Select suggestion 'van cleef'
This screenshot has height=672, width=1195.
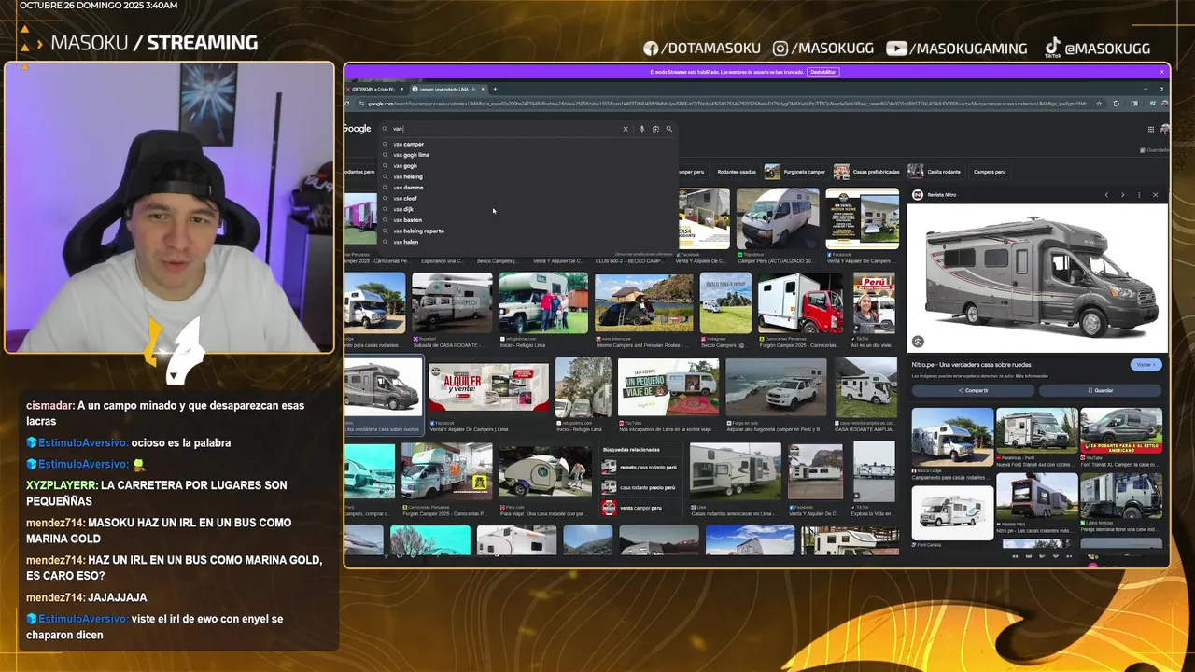coord(405,199)
